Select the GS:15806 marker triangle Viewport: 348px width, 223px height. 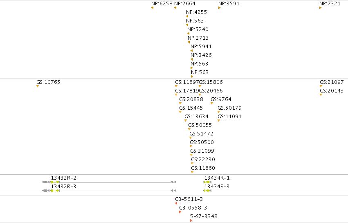point(200,86)
